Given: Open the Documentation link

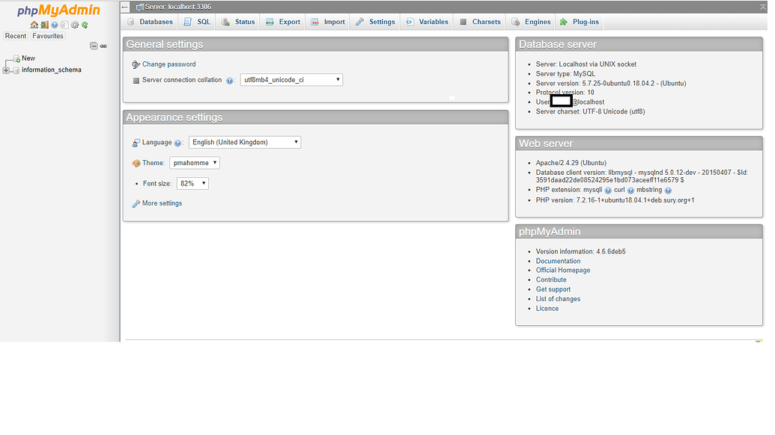Looking at the screenshot, I should [558, 261].
